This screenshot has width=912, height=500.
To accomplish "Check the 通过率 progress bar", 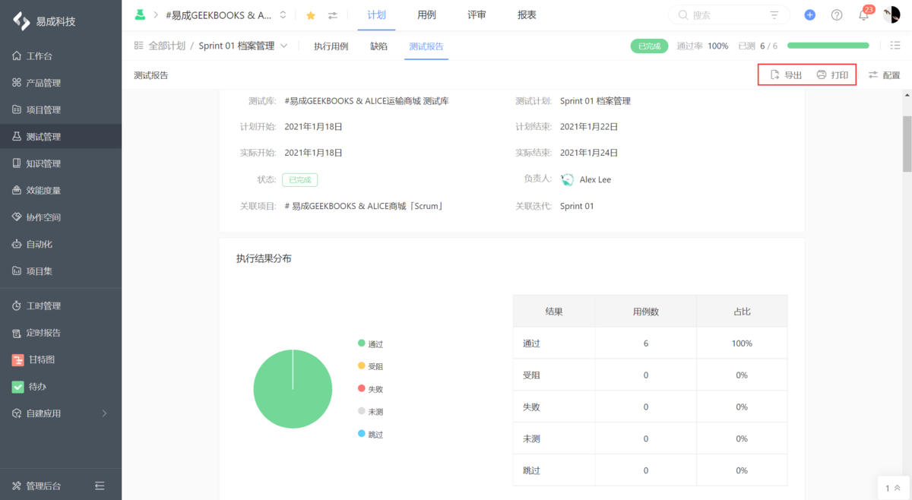I will (828, 46).
